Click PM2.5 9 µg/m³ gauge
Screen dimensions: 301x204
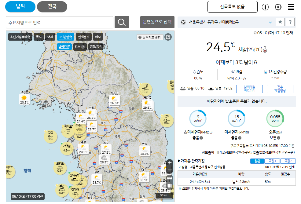click(198, 118)
